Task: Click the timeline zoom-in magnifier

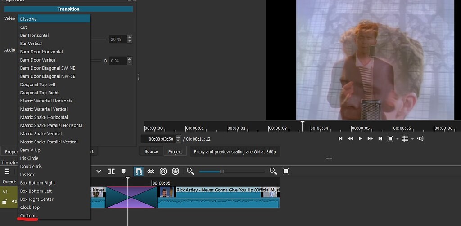Action: tap(273, 171)
